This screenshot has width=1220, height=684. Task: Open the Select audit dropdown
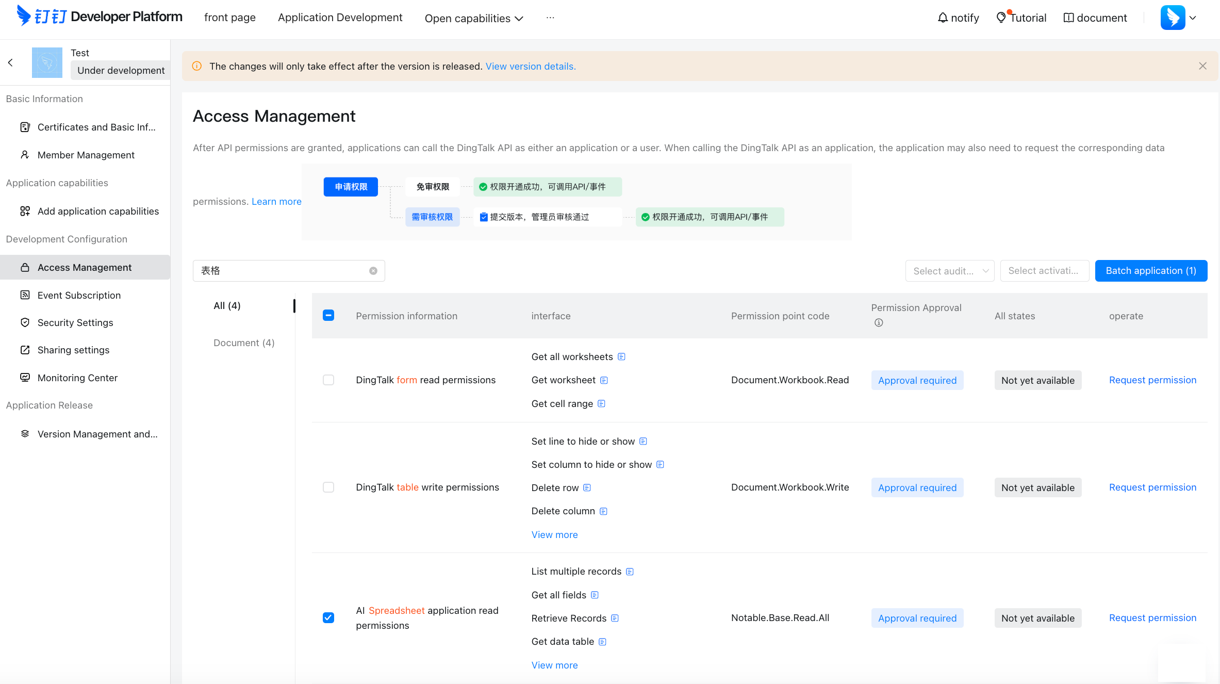point(949,271)
